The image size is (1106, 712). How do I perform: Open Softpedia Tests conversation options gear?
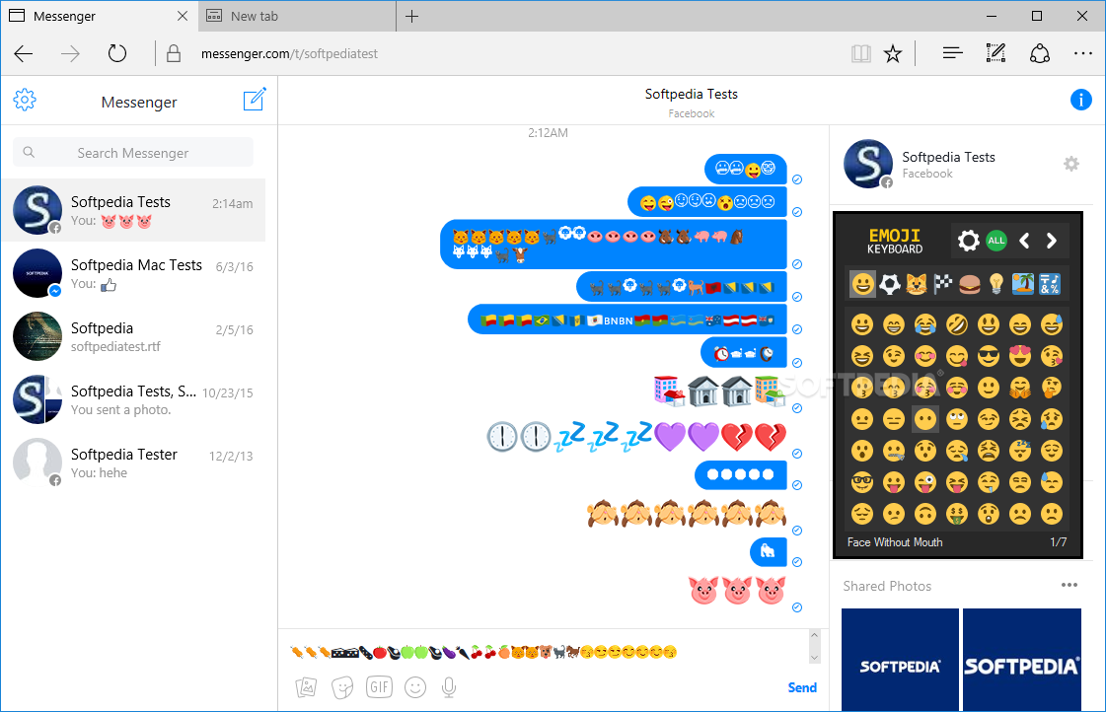pyautogui.click(x=1070, y=164)
